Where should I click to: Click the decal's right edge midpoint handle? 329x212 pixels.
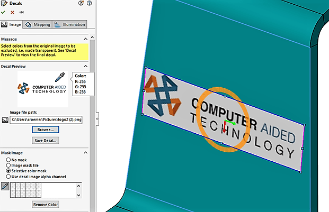tap(303, 149)
